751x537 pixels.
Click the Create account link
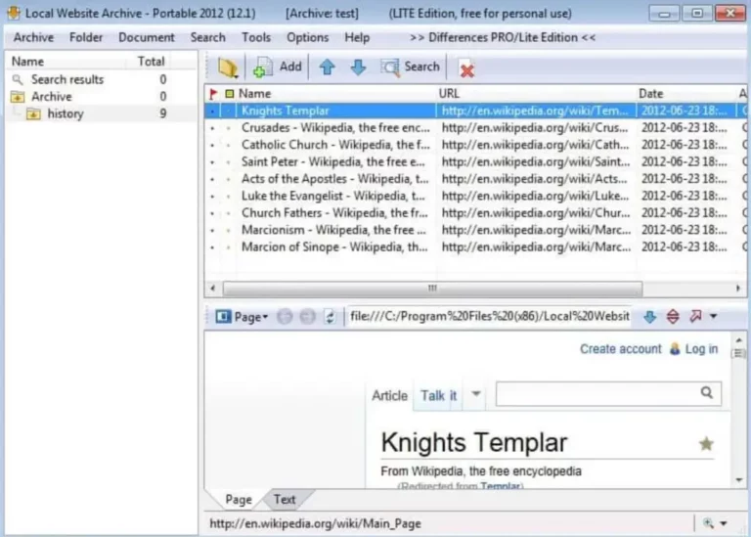point(620,349)
